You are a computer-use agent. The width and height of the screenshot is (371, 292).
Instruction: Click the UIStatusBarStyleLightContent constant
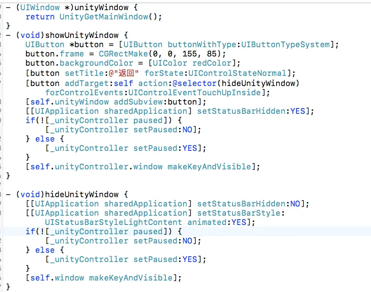[x=113, y=222]
